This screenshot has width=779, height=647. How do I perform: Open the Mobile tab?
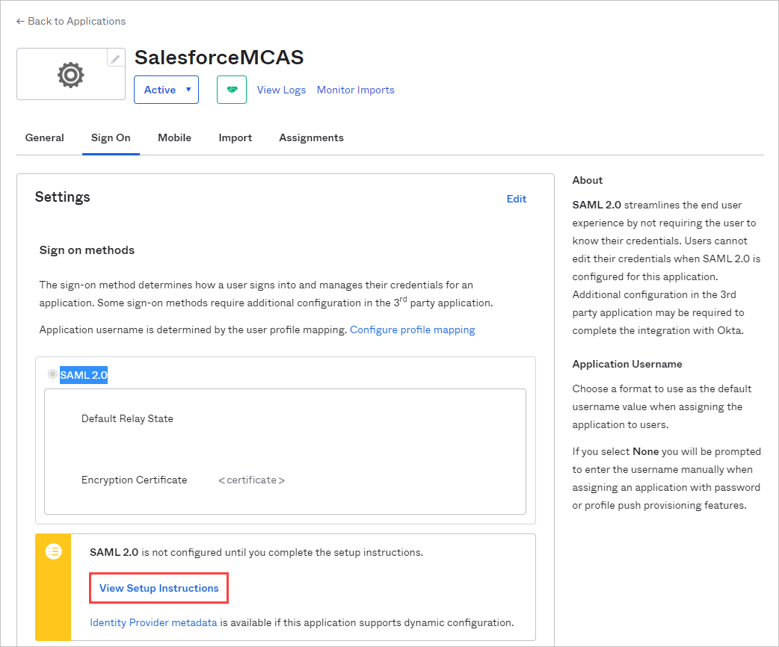tap(174, 137)
